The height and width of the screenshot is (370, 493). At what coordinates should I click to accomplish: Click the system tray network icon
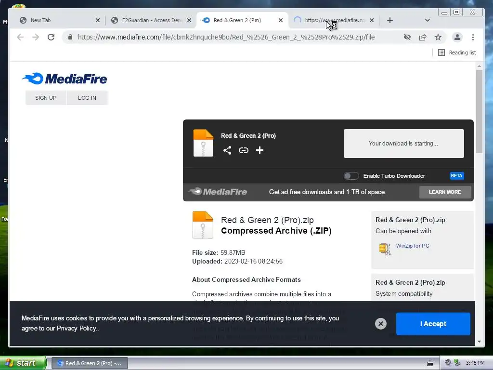point(457,363)
